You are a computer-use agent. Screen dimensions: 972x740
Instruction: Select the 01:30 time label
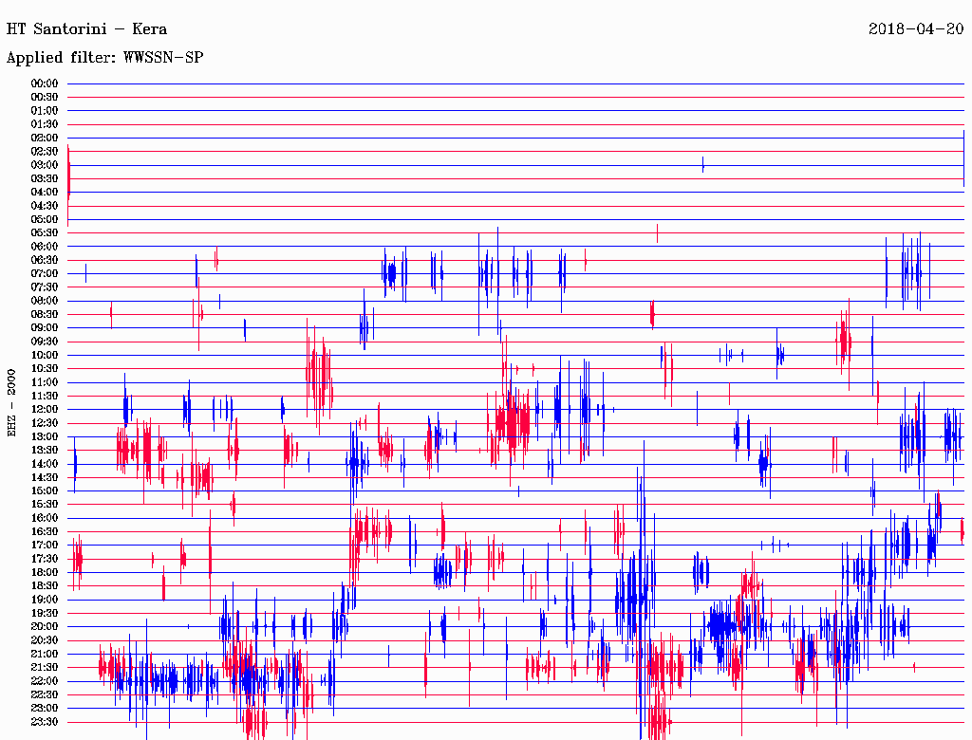coord(45,124)
